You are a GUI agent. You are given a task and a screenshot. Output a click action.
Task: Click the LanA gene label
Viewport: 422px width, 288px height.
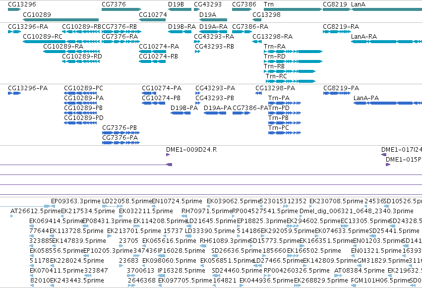tap(358, 4)
